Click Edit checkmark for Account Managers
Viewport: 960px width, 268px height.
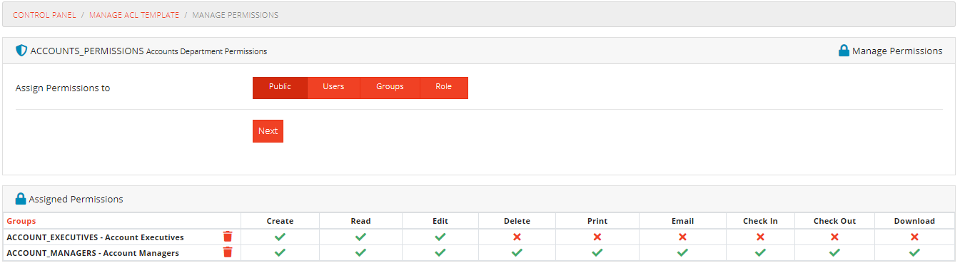pos(440,252)
